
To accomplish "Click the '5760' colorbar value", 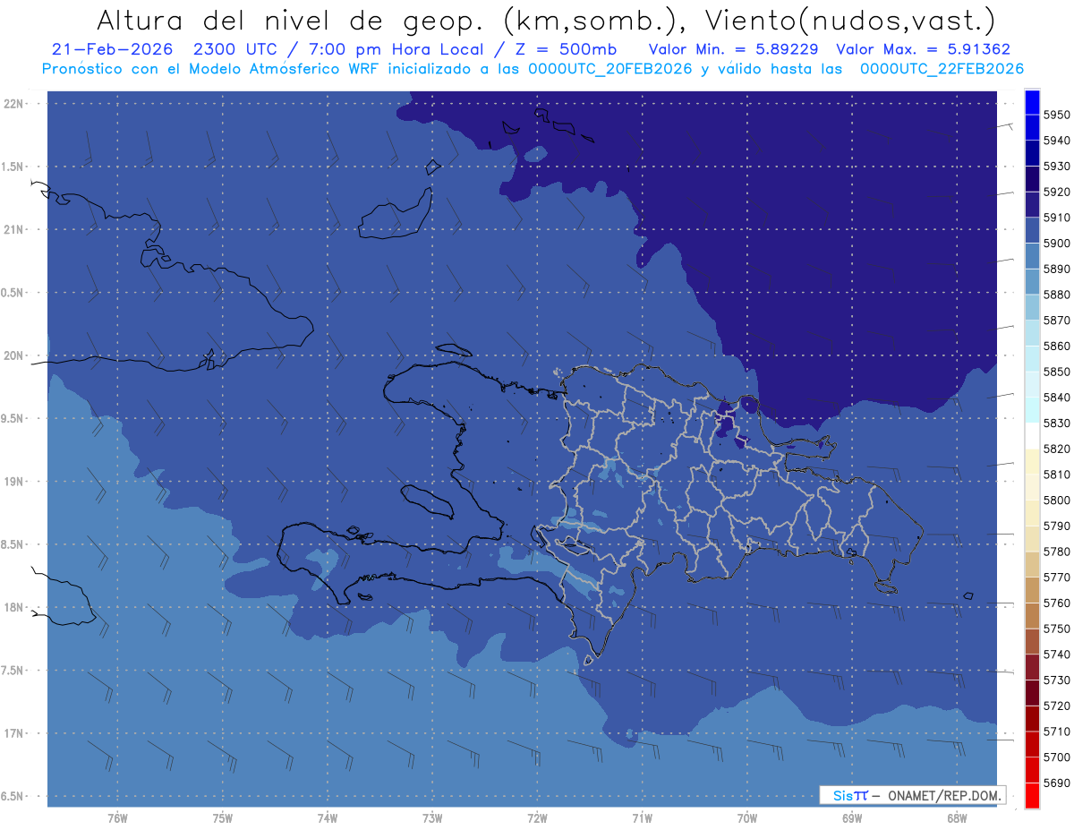I will [x=1056, y=603].
